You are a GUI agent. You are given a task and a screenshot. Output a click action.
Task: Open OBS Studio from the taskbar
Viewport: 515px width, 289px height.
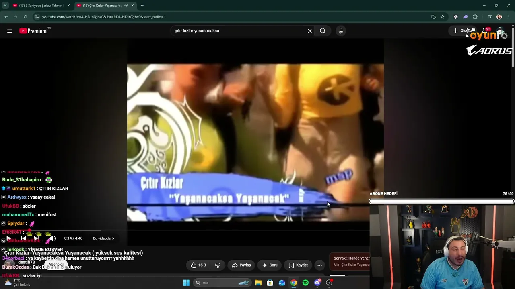329,283
